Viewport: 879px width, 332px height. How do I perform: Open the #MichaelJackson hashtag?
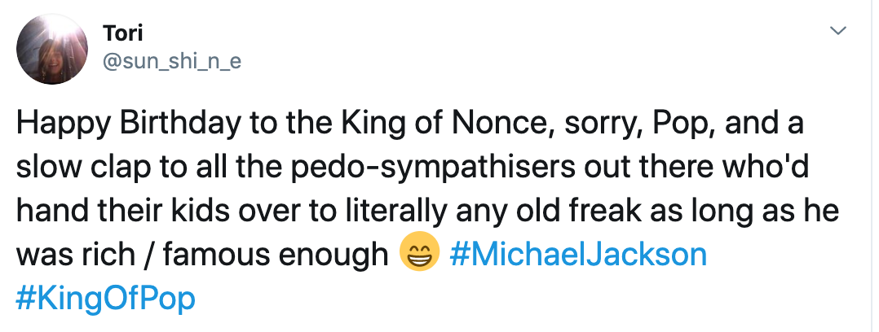(x=577, y=255)
